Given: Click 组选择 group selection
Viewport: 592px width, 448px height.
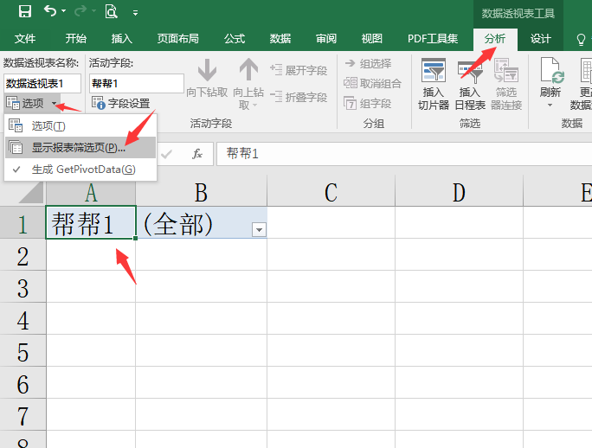Looking at the screenshot, I should 368,63.
